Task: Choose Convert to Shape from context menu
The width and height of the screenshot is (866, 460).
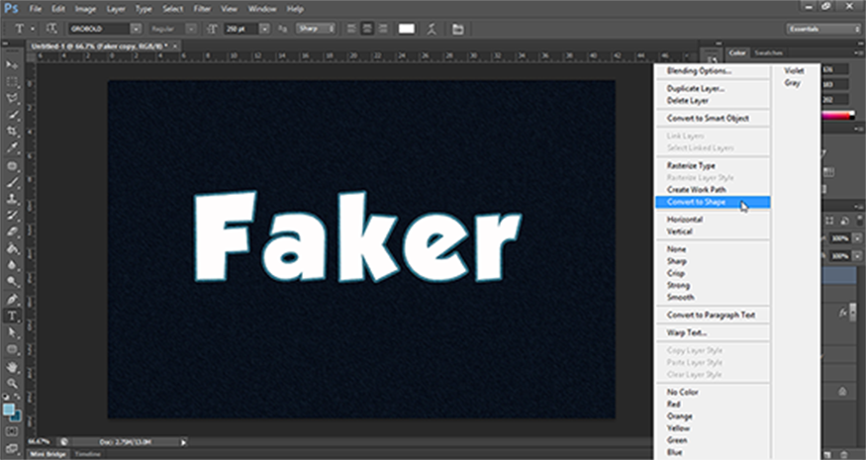Action: point(697,202)
